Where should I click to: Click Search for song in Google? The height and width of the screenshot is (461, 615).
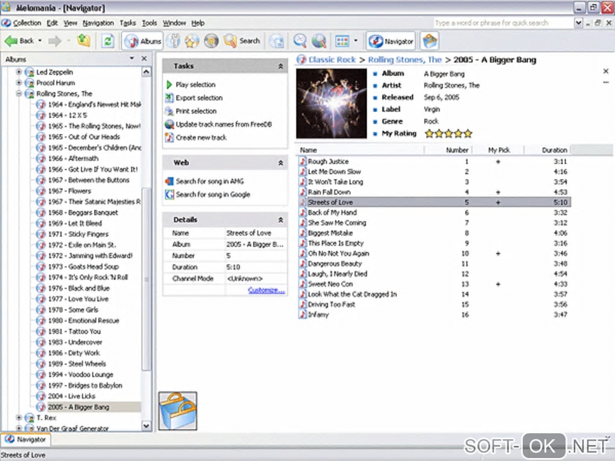pyautogui.click(x=213, y=195)
